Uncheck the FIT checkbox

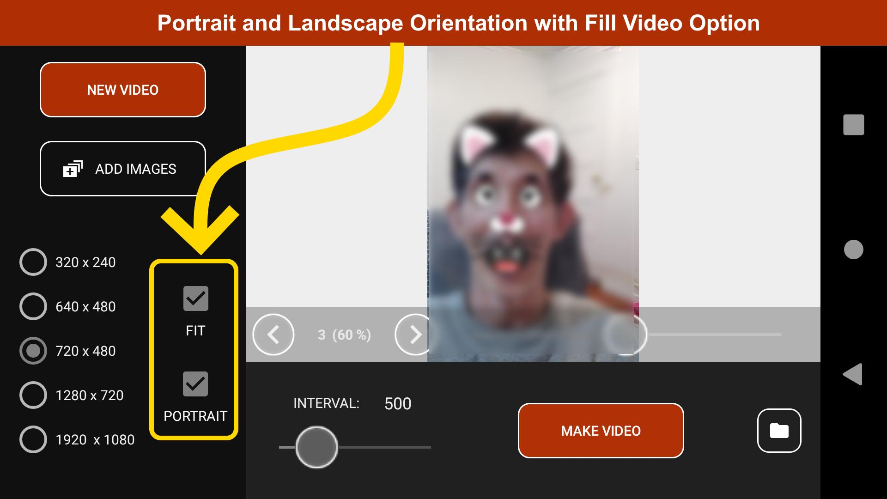coord(195,298)
